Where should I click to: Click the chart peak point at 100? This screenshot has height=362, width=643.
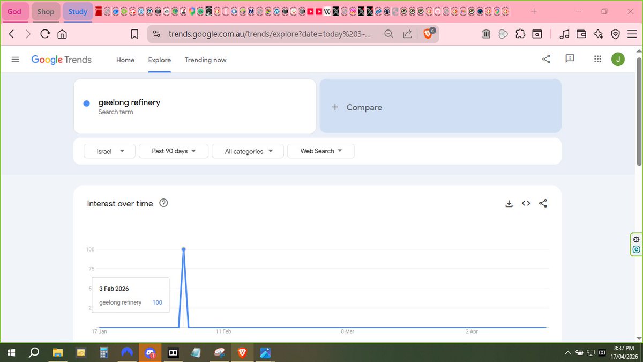pyautogui.click(x=184, y=249)
